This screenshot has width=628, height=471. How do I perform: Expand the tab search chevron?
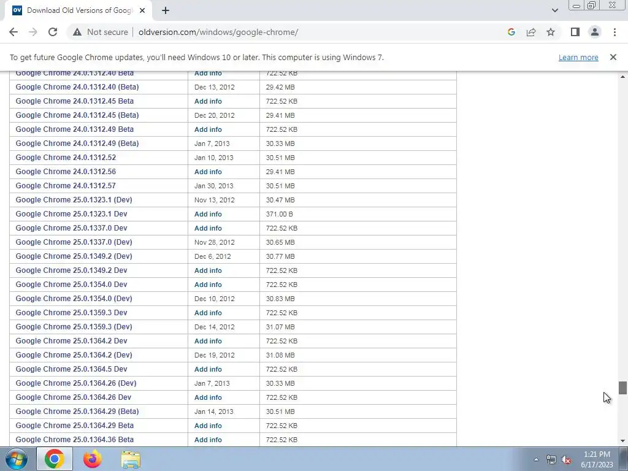point(554,10)
